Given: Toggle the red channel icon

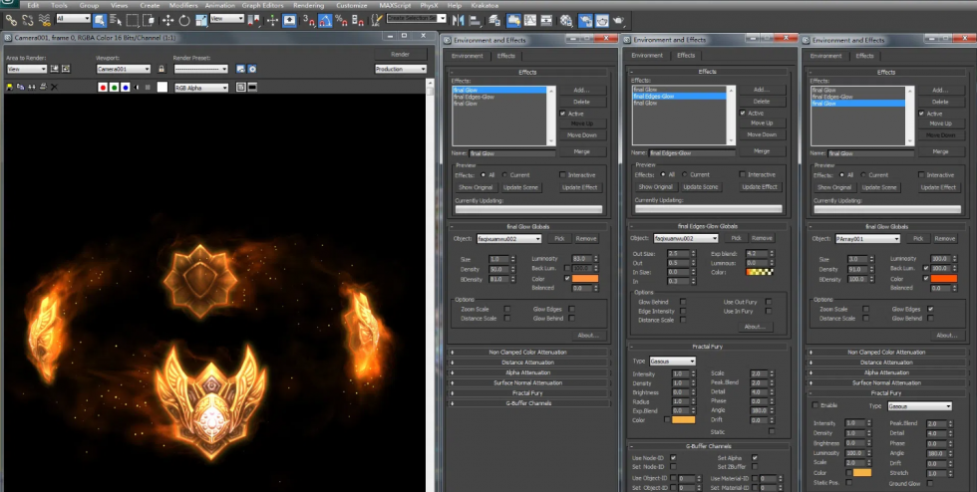Looking at the screenshot, I should click(103, 88).
